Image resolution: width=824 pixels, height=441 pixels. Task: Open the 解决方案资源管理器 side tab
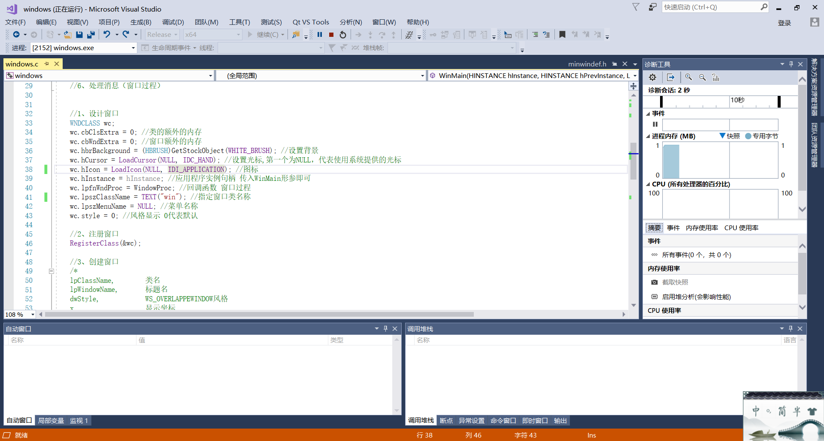click(814, 87)
